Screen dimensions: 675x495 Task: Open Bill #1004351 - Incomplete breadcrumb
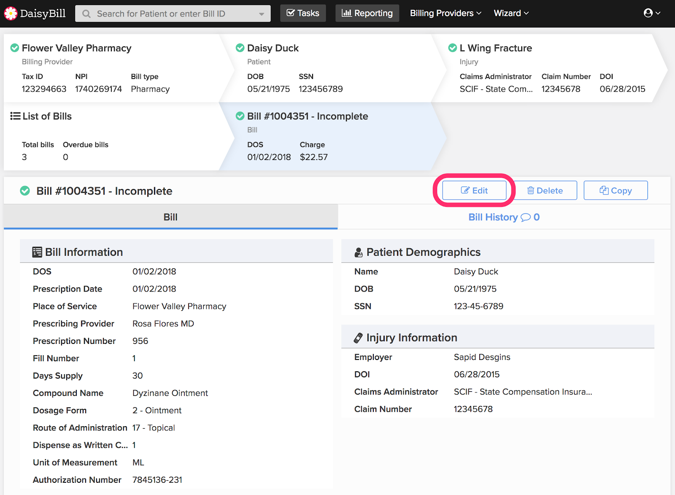308,116
